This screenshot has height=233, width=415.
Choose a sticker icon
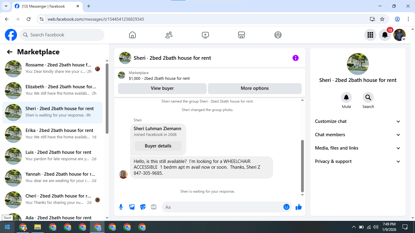pyautogui.click(x=143, y=207)
